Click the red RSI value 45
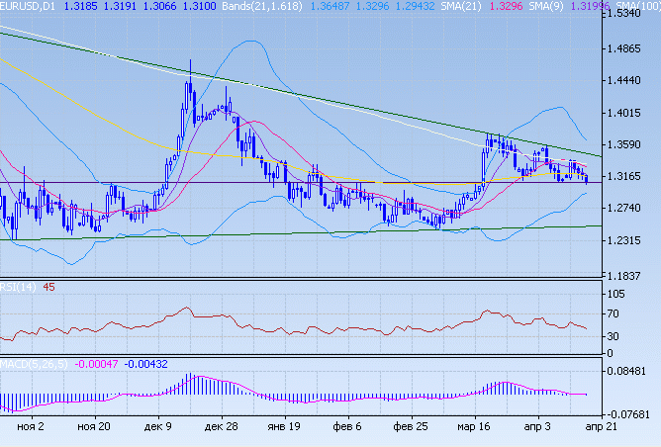 [48, 288]
